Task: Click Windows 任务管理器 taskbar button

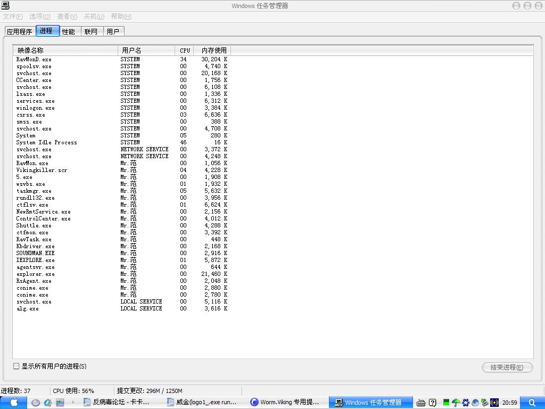Action: click(x=370, y=403)
